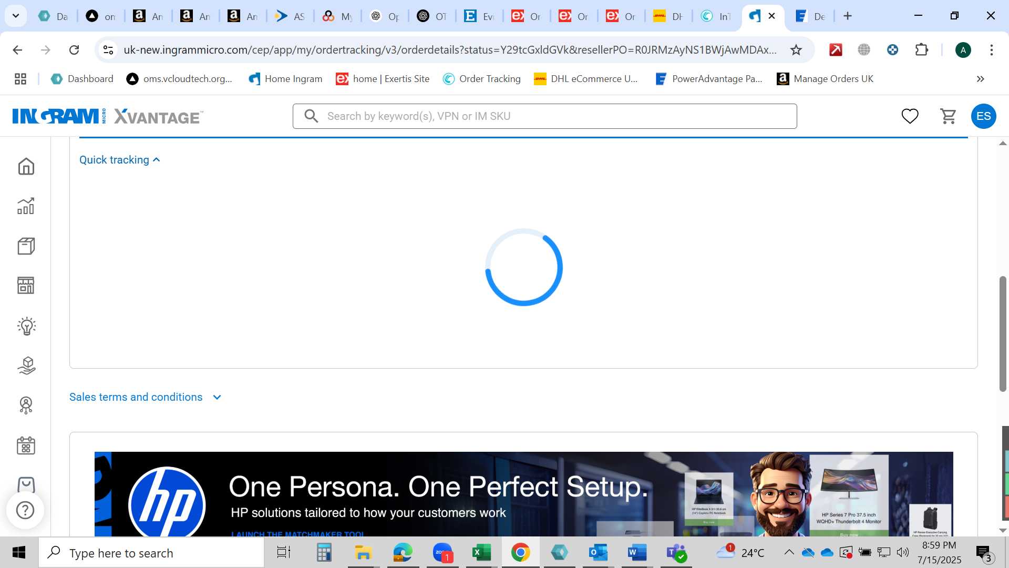Click the magnifier icon in product search
The image size is (1009, 568).
pos(311,116)
